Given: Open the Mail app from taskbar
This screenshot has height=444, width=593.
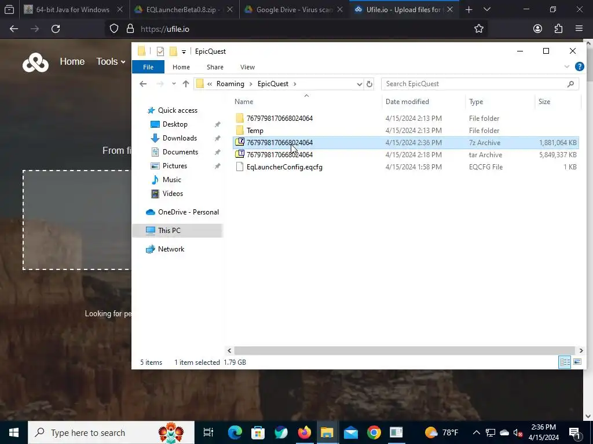Looking at the screenshot, I should tap(350, 432).
